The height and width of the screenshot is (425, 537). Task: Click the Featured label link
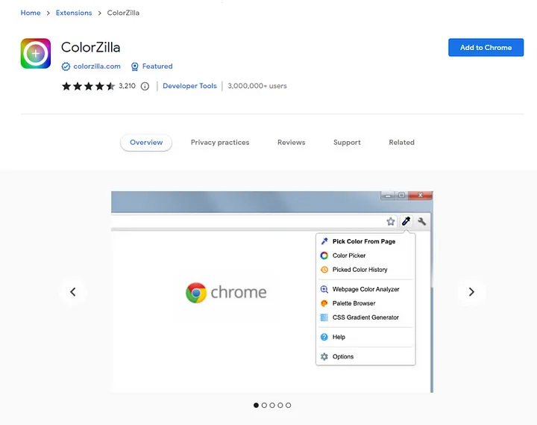(157, 66)
